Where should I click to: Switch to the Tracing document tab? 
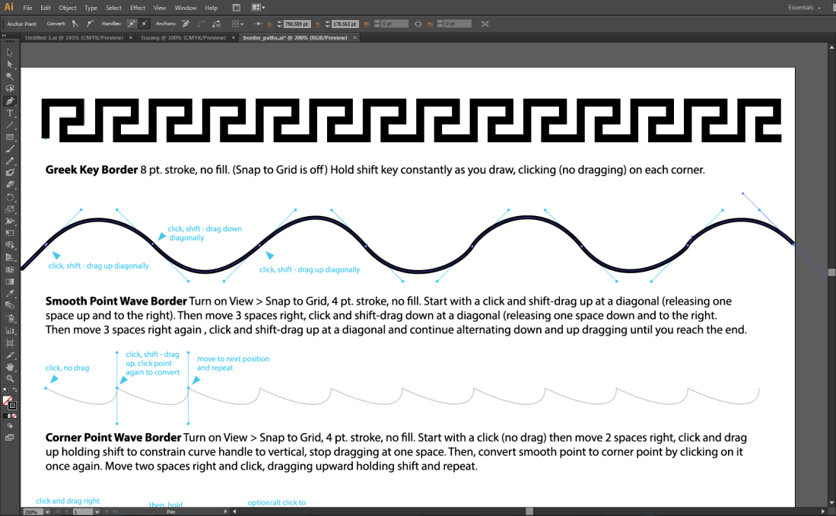(183, 37)
